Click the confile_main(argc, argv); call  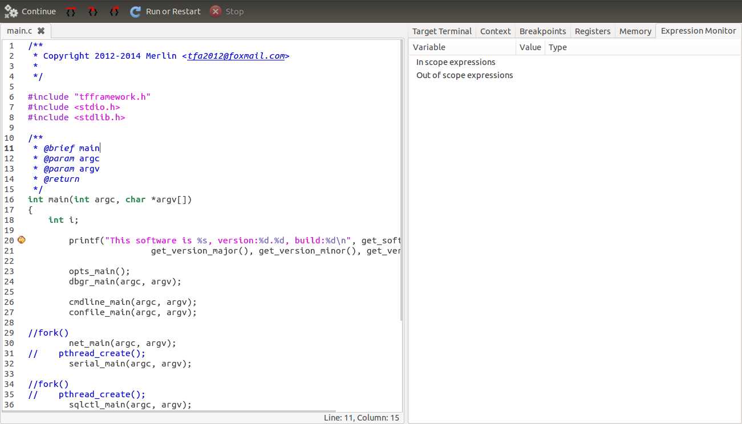point(133,312)
